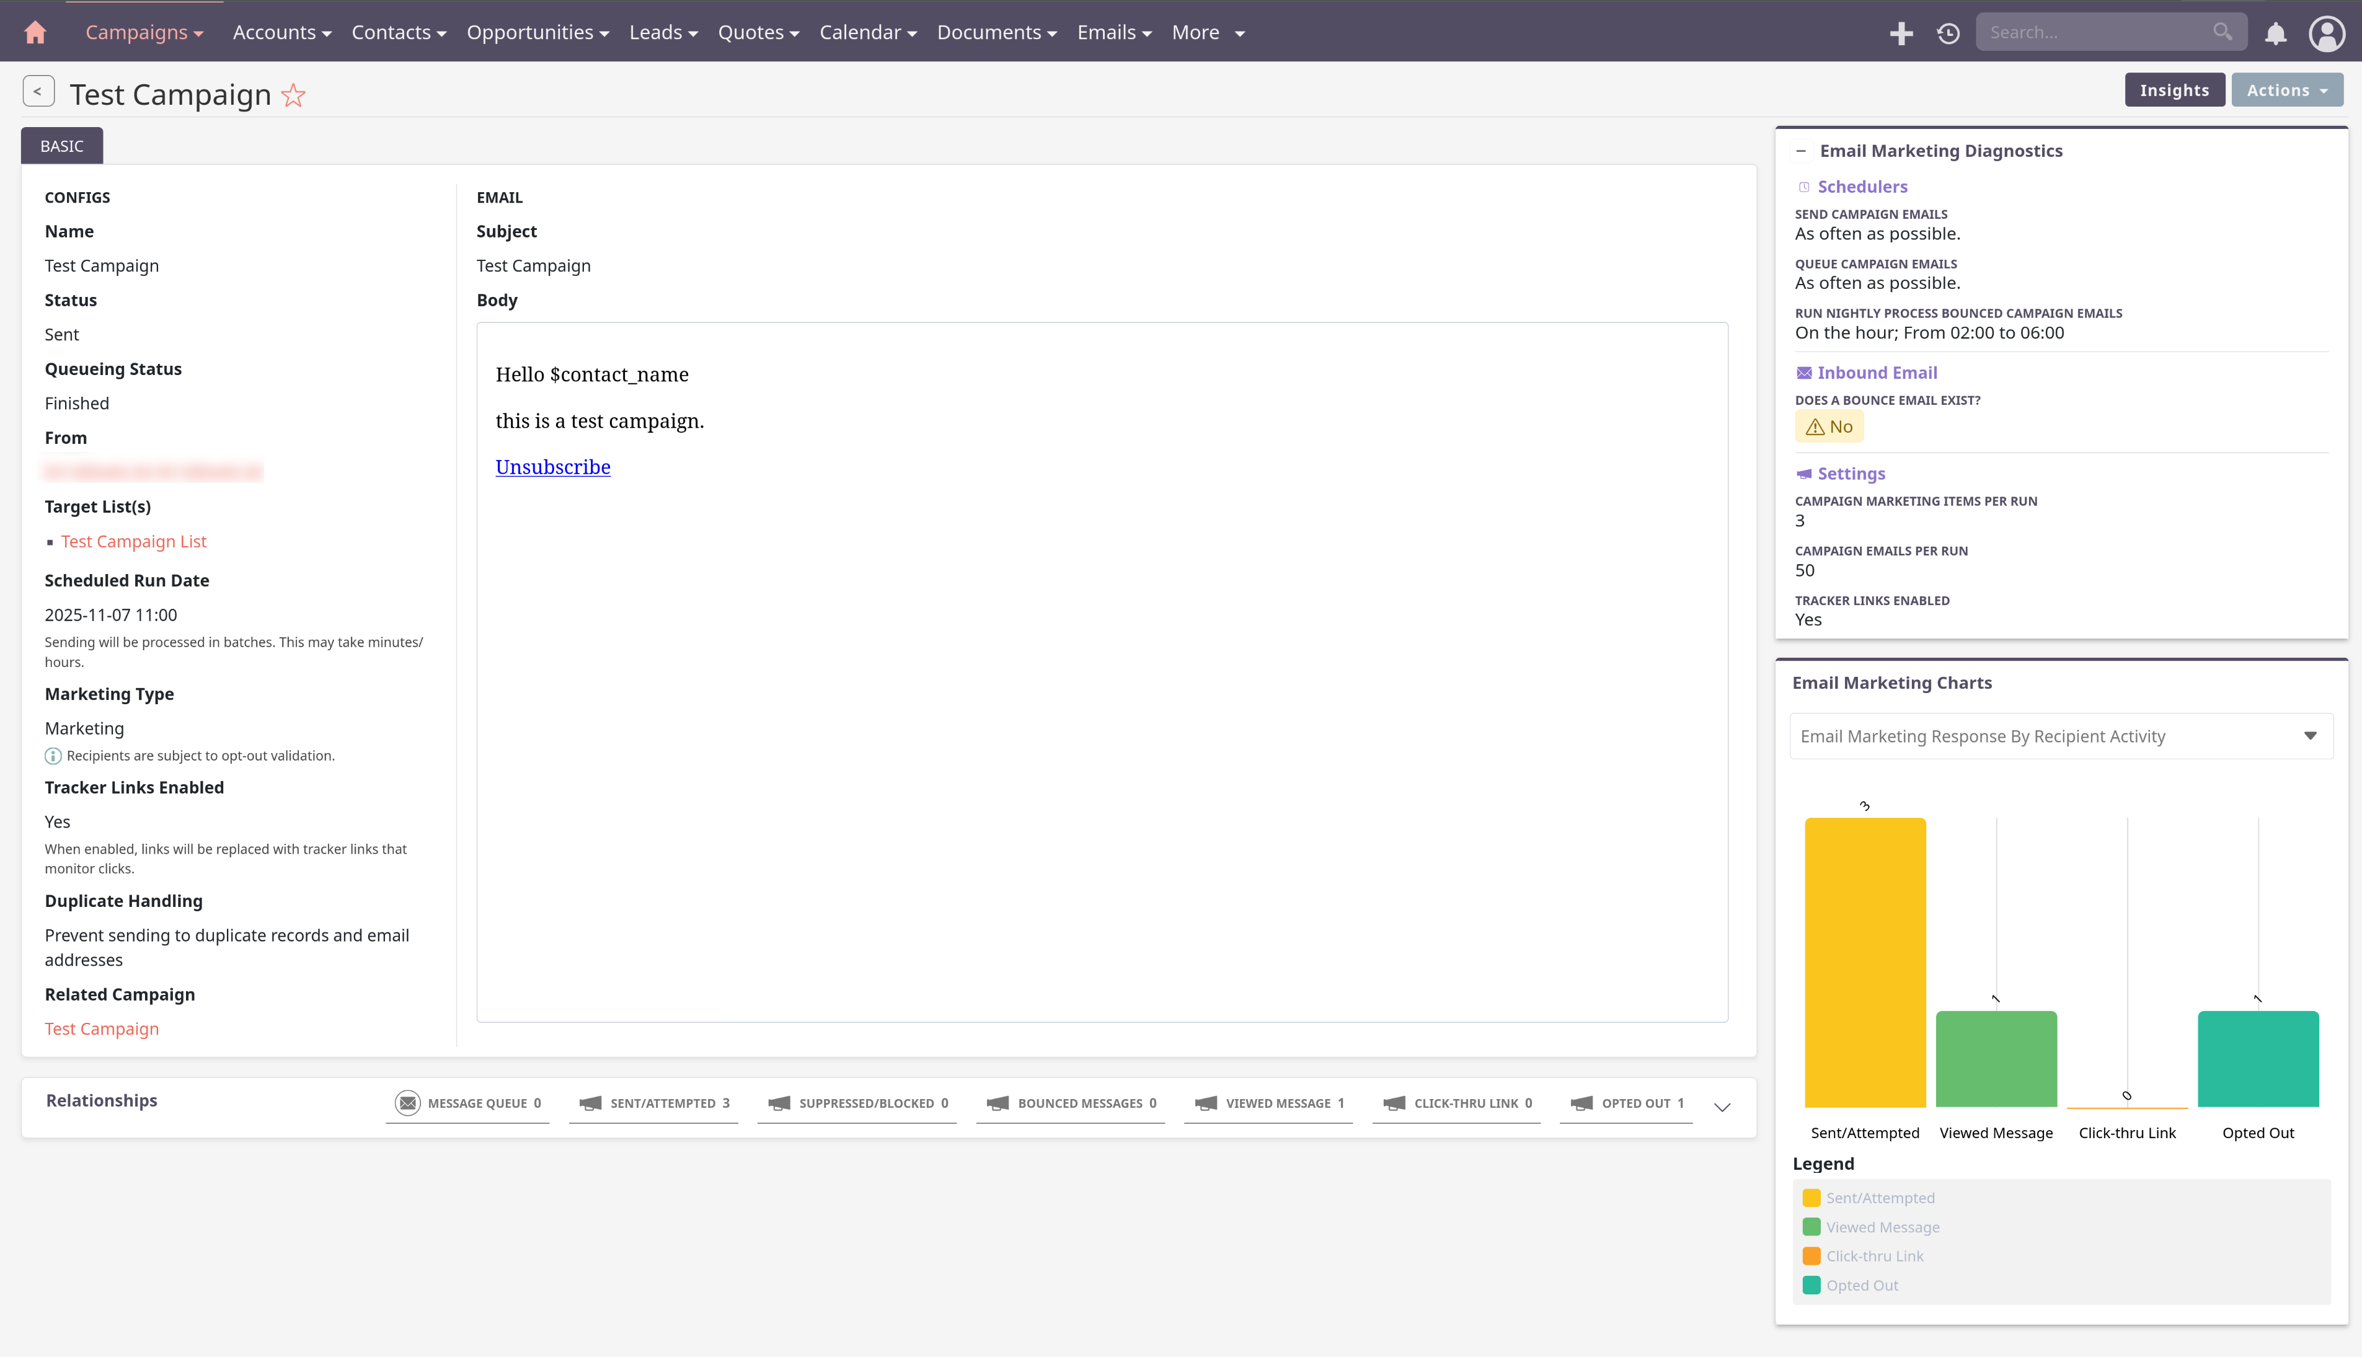Click the quick create plus icon

tap(1901, 33)
